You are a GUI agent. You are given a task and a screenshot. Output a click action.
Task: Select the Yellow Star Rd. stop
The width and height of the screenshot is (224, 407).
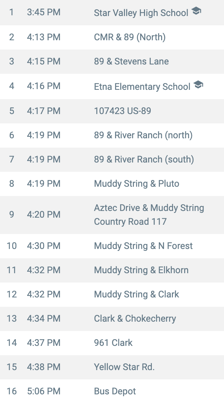pos(124,367)
